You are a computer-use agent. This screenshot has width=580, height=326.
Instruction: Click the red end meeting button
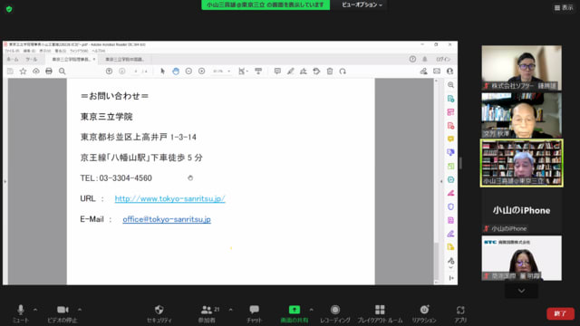click(560, 313)
